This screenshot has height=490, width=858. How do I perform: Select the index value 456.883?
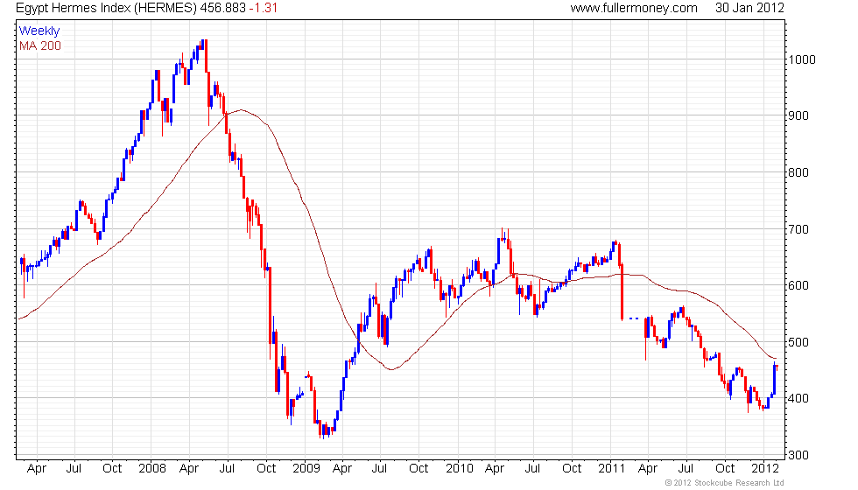pos(222,8)
